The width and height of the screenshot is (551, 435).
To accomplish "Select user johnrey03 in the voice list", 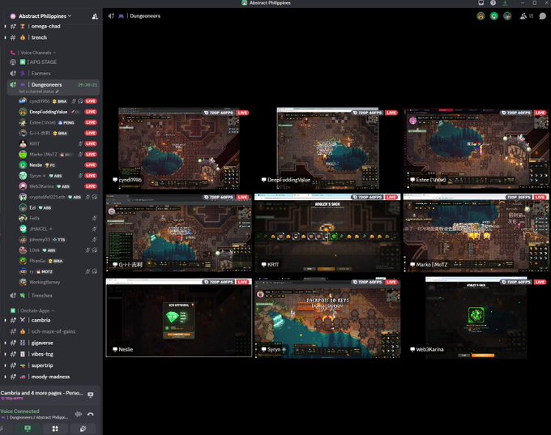I will pyautogui.click(x=58, y=239).
